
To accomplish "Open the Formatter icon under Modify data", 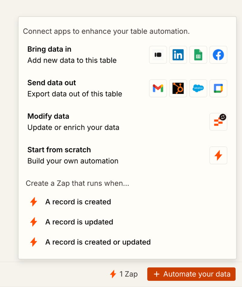I will pyautogui.click(x=218, y=122).
